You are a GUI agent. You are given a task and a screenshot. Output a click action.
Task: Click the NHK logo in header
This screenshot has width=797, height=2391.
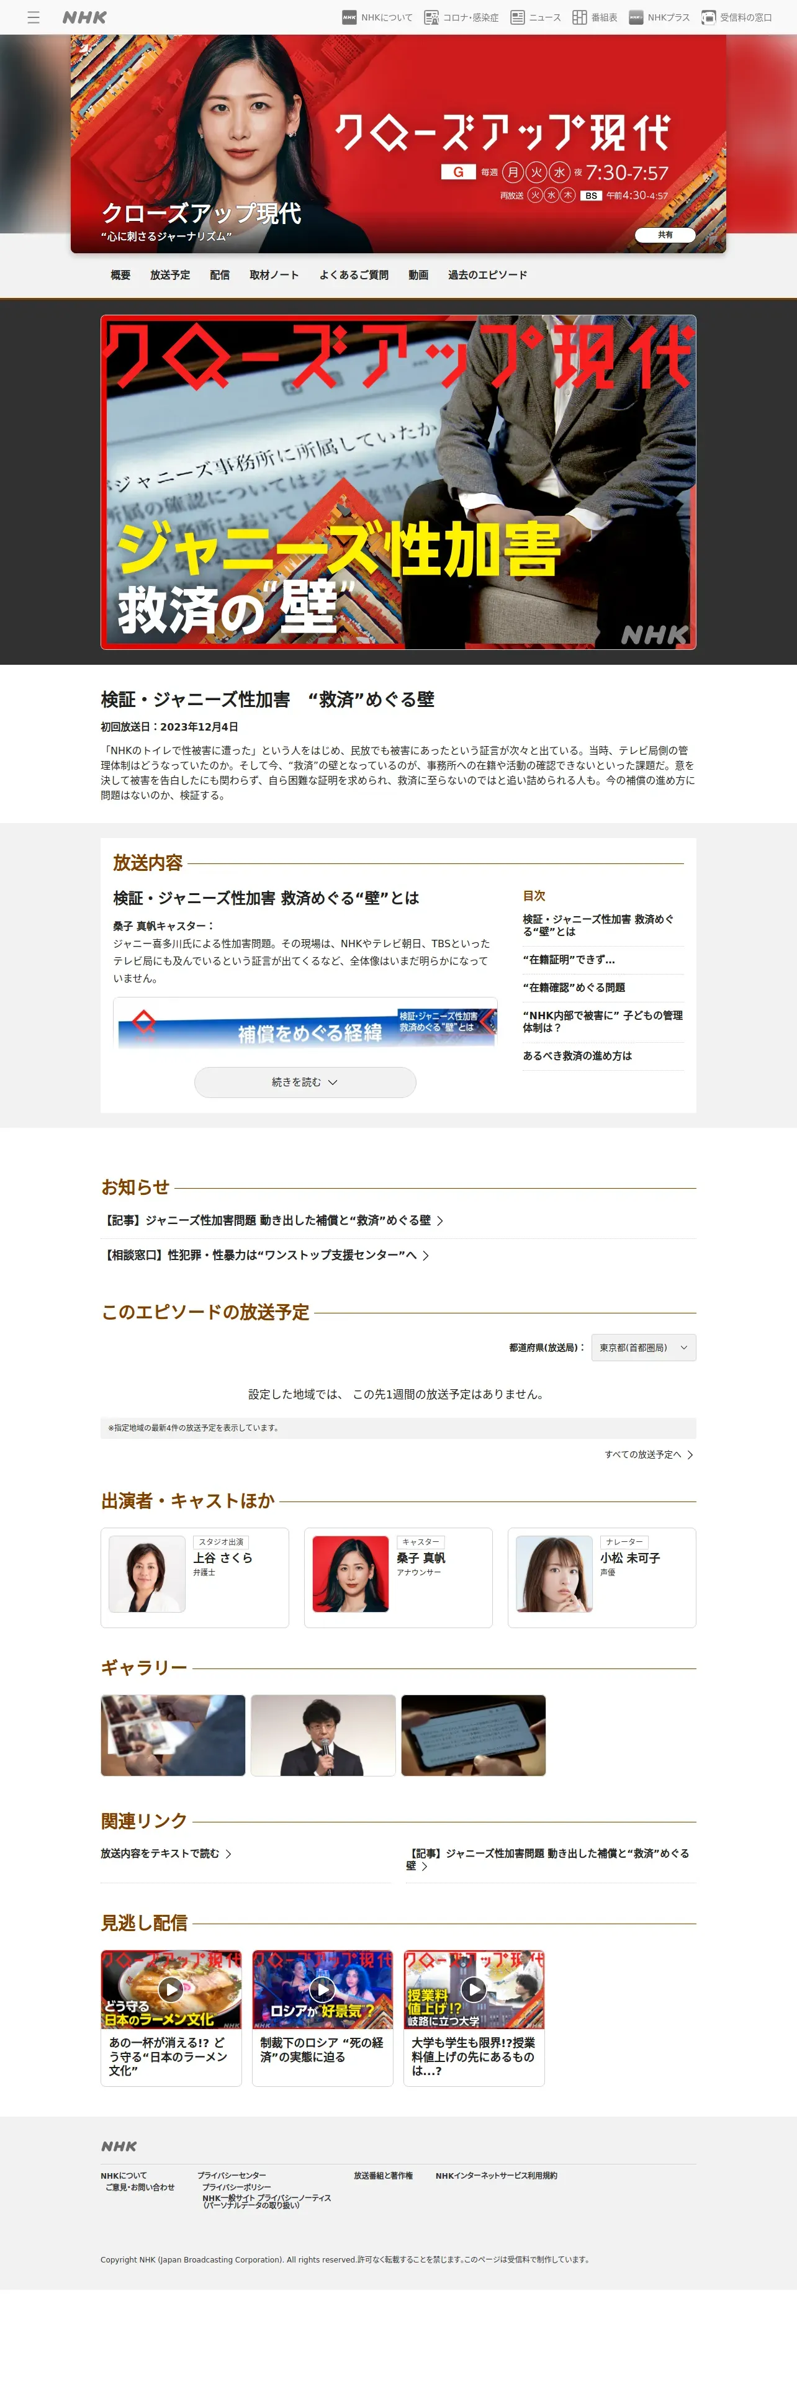[x=84, y=17]
